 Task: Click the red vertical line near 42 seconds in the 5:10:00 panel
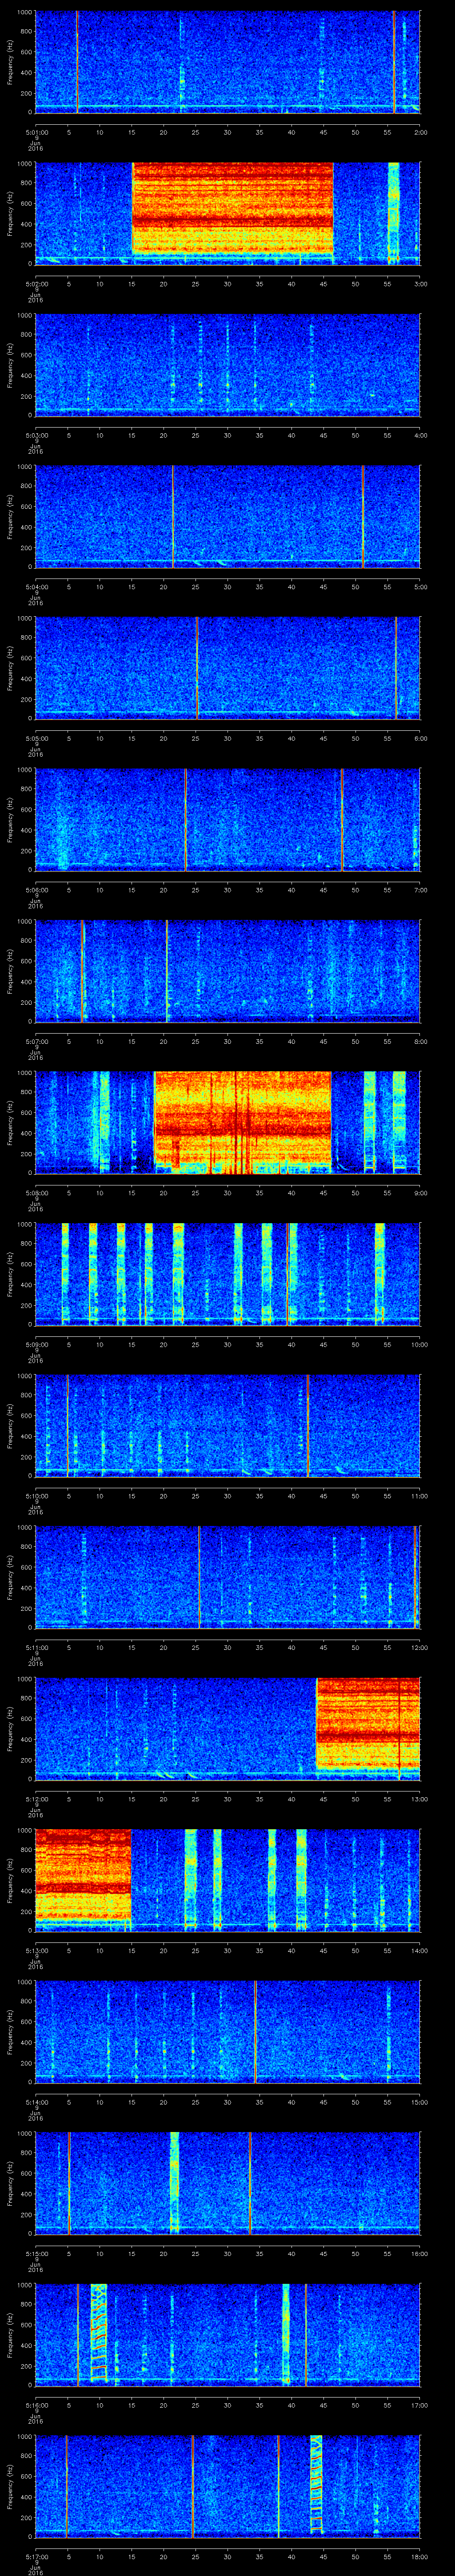[308, 1425]
